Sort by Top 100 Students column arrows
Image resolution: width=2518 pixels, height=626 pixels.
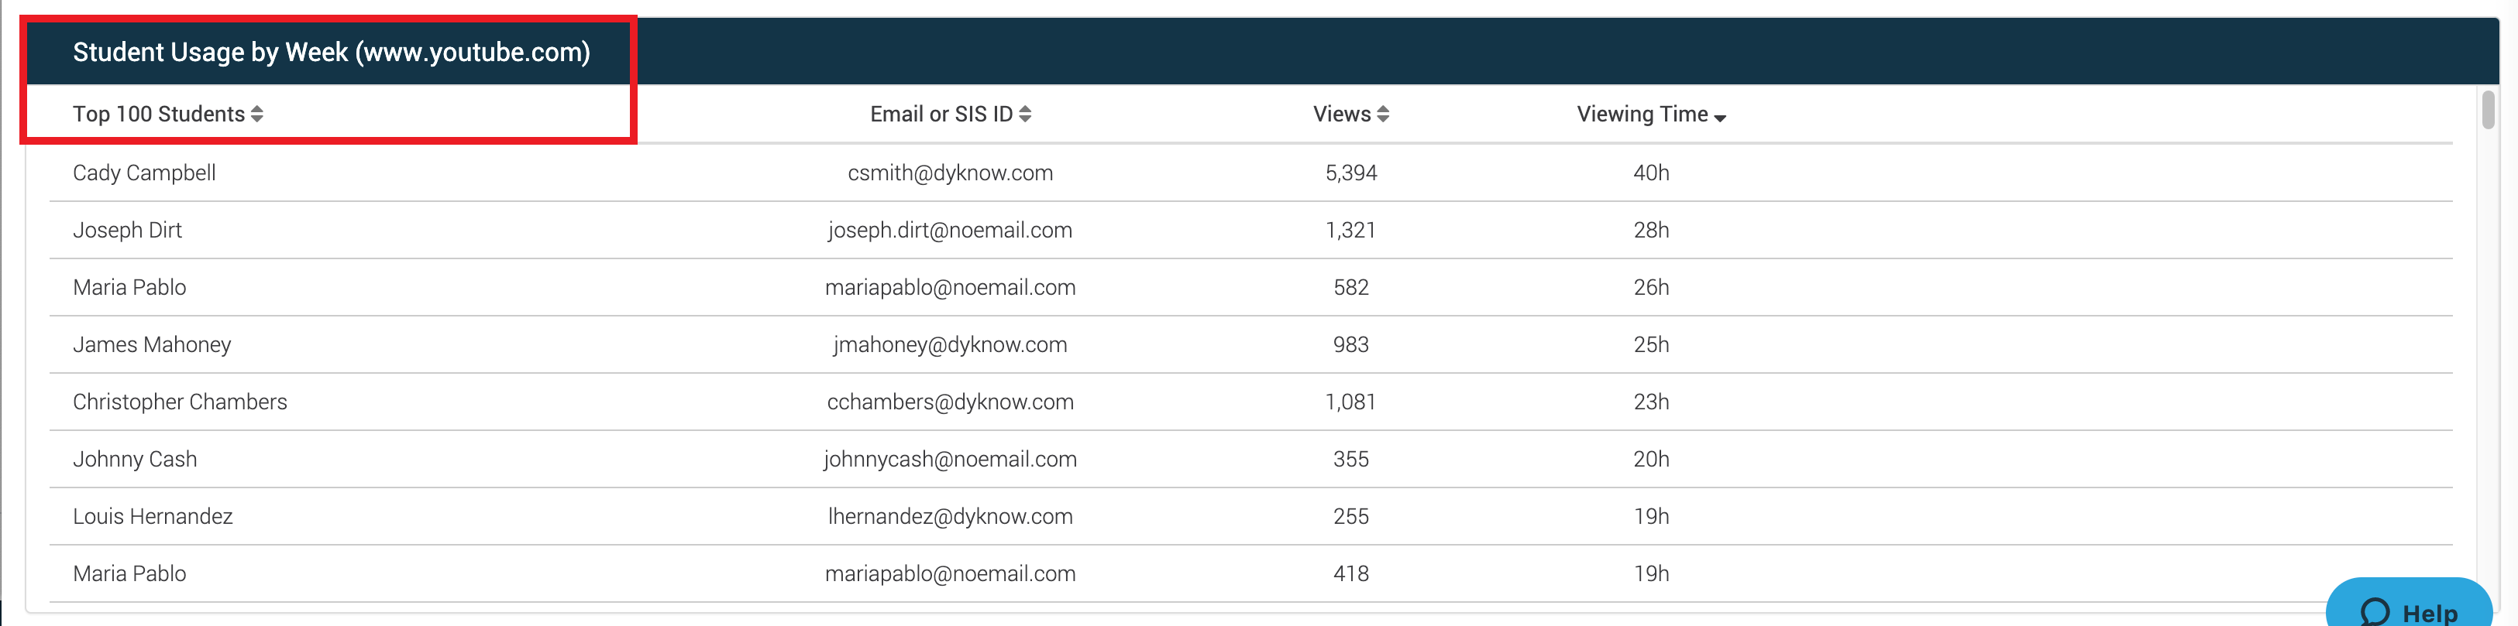point(257,115)
